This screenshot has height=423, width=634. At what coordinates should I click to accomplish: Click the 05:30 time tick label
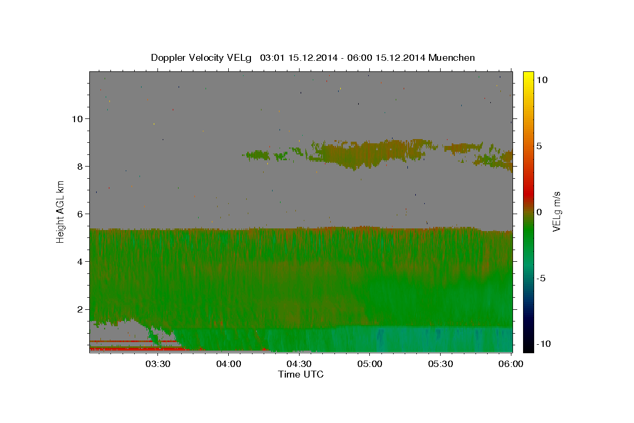[x=441, y=364]
